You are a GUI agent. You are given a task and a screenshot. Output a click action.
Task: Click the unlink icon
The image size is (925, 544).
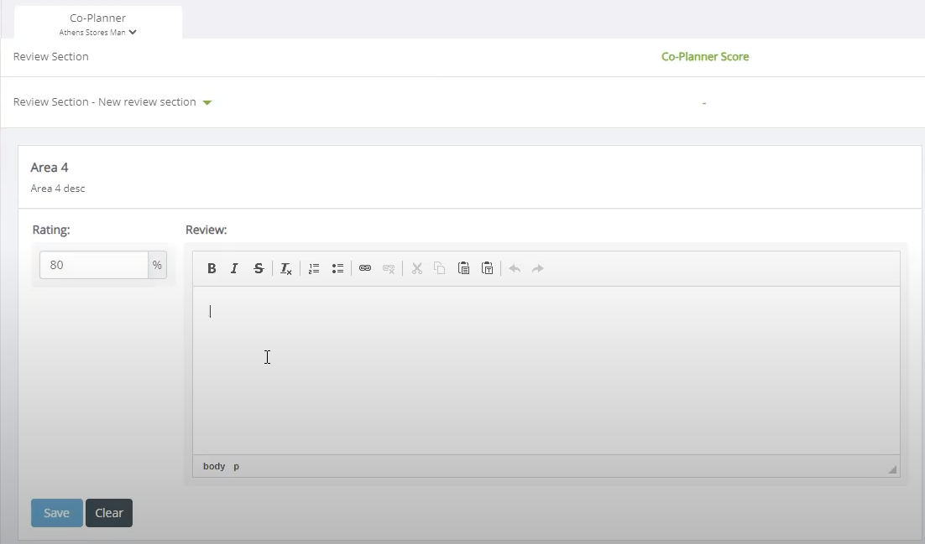click(x=388, y=268)
